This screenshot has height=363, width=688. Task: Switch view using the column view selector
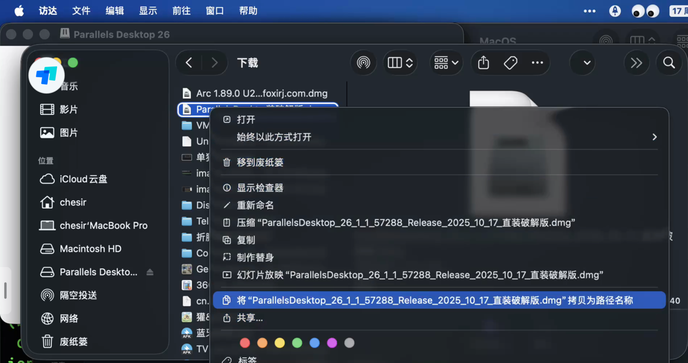(x=400, y=63)
